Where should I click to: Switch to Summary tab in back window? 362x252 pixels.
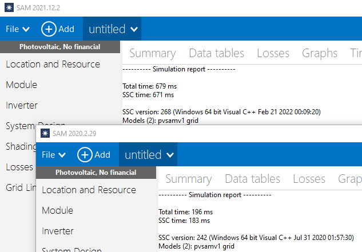[x=152, y=53]
